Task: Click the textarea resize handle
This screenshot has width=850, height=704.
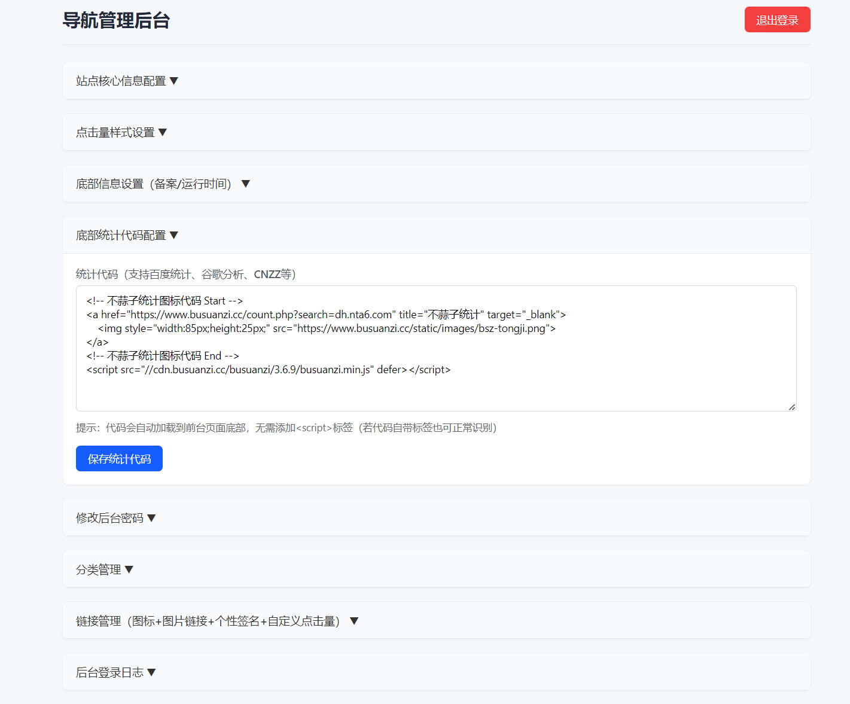Action: click(x=793, y=406)
